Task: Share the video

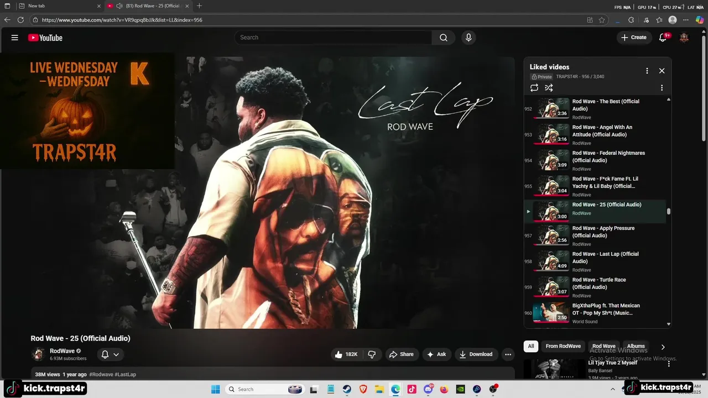Action: 401,354
